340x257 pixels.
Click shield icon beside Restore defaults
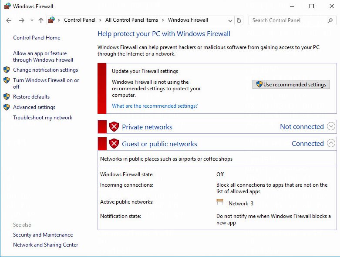click(x=7, y=97)
